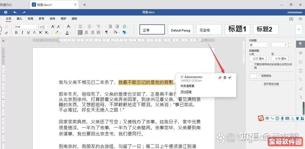Image resolution: width=305 pixels, height=149 pixels.
Task: Expand the styles gallery
Action: click(x=299, y=29)
